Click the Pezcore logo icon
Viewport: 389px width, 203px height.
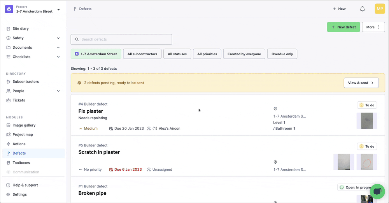pos(9,9)
